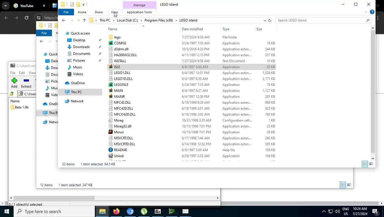Open Downloads in the navigation pane

coord(81,47)
